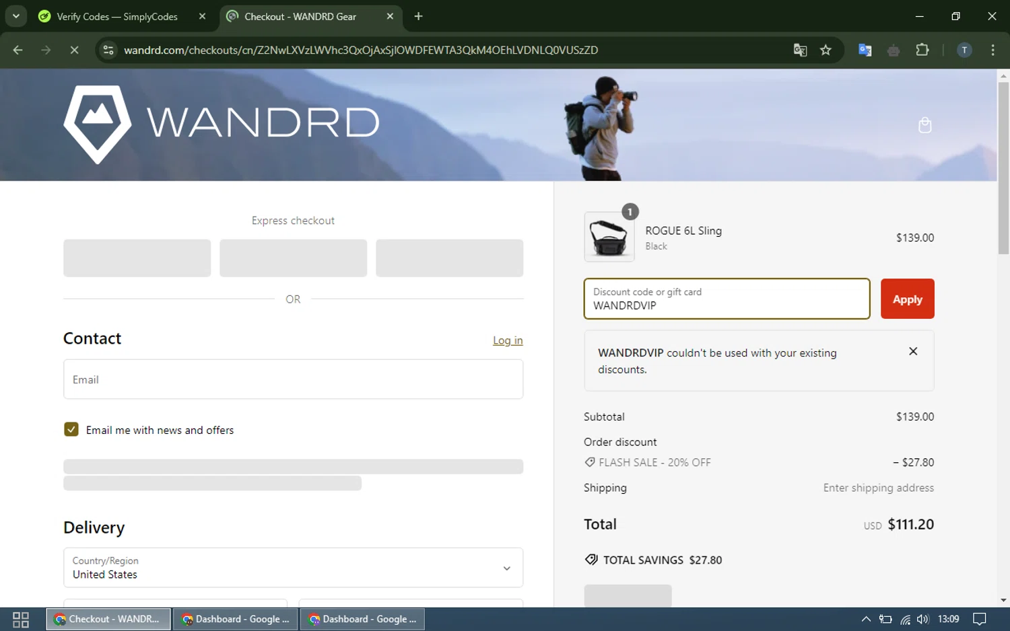Viewport: 1010px width, 631px height.
Task: Open Windows Task View button
Action: click(x=21, y=619)
